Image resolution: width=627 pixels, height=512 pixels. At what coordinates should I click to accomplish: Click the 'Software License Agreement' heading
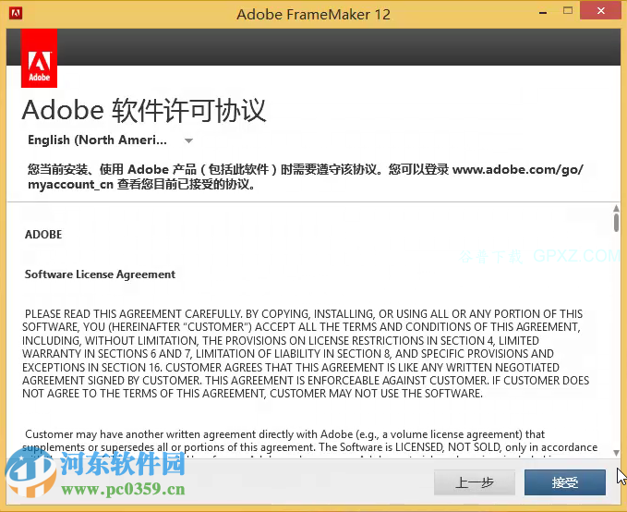pyautogui.click(x=100, y=274)
